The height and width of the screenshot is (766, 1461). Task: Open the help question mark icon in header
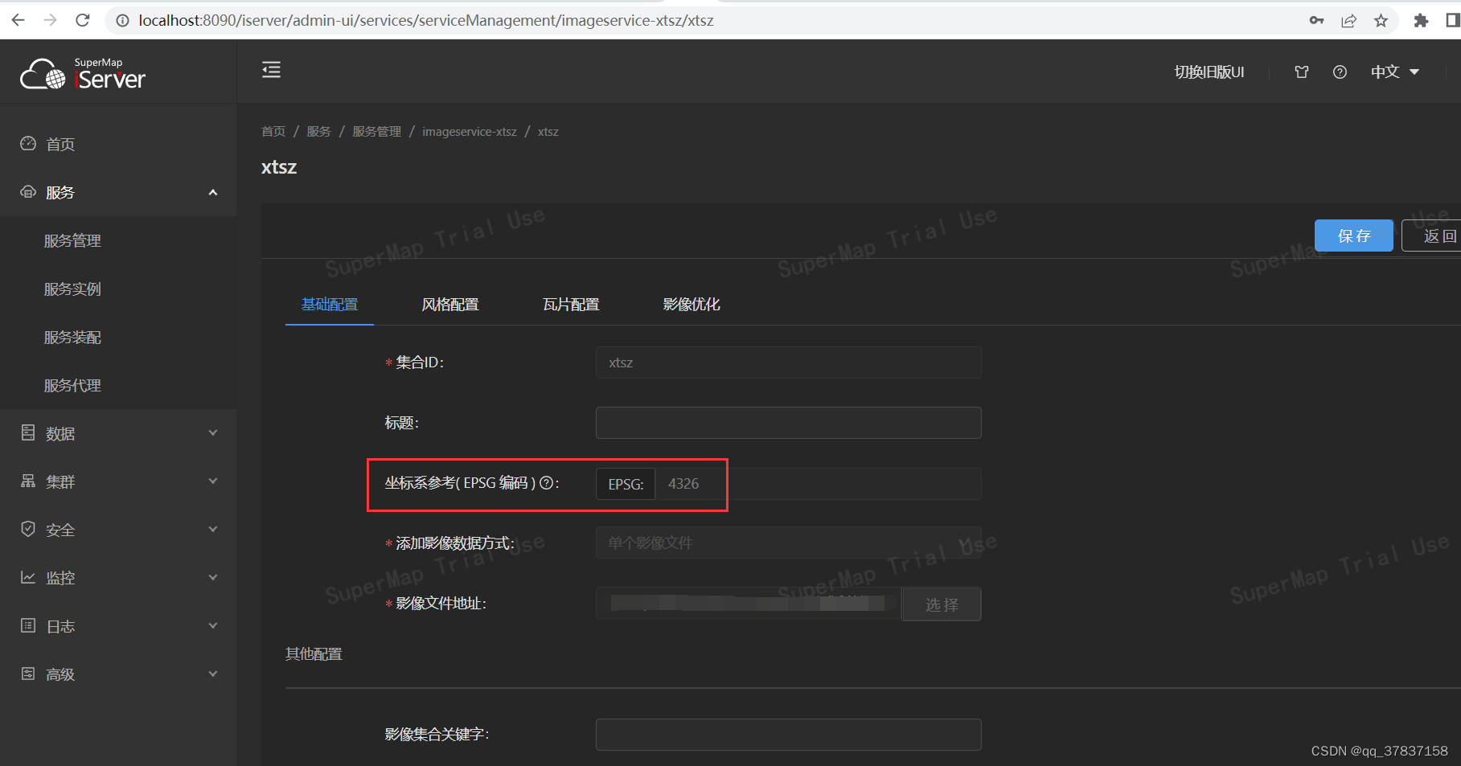coord(1340,72)
